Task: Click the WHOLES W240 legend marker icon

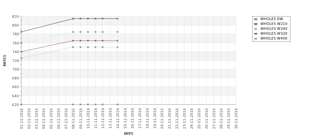Action: click(256, 29)
